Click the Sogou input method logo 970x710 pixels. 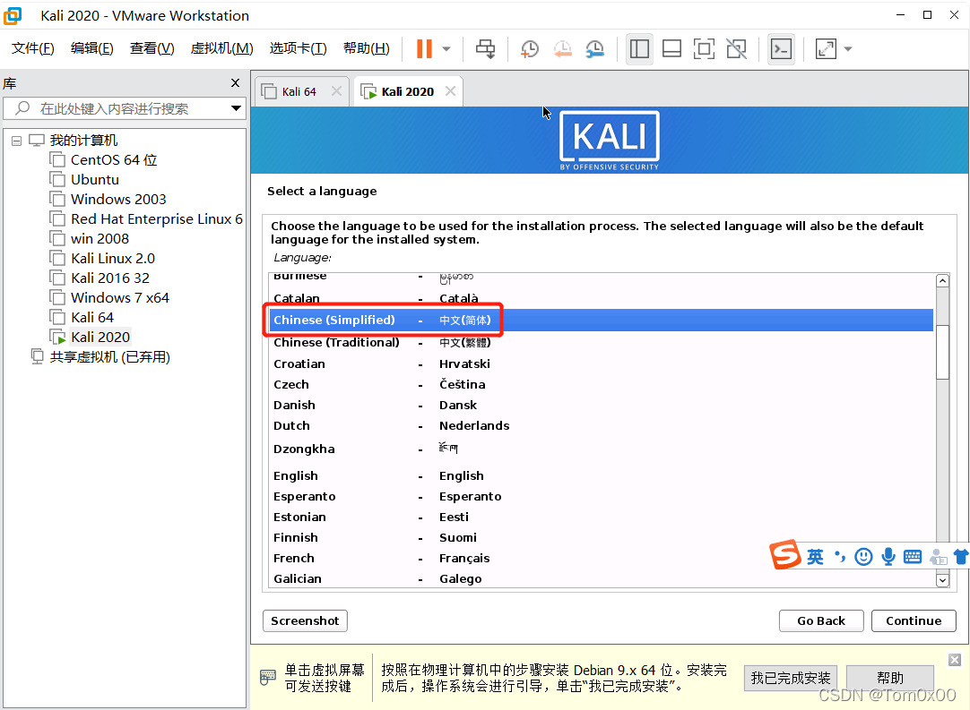tap(785, 554)
